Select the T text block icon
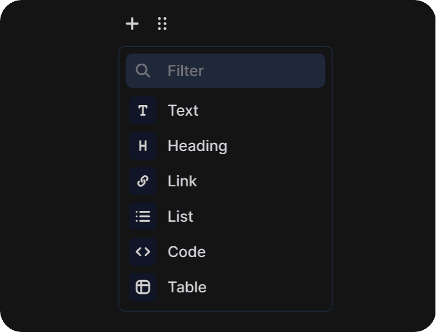This screenshot has width=436, height=332. [143, 110]
